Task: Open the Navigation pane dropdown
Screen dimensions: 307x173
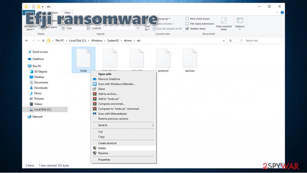Action: [30, 28]
